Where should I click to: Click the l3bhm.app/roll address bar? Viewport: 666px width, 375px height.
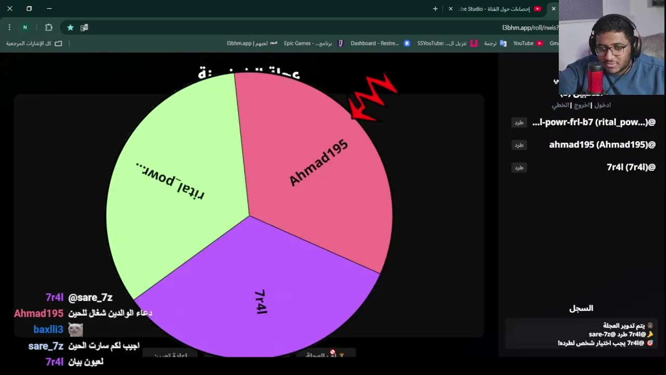(530, 28)
